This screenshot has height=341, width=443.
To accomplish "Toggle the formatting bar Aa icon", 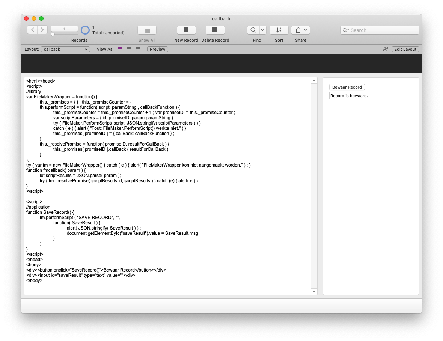I will coord(385,49).
